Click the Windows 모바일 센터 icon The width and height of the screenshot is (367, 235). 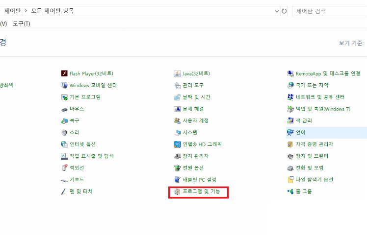pos(64,85)
